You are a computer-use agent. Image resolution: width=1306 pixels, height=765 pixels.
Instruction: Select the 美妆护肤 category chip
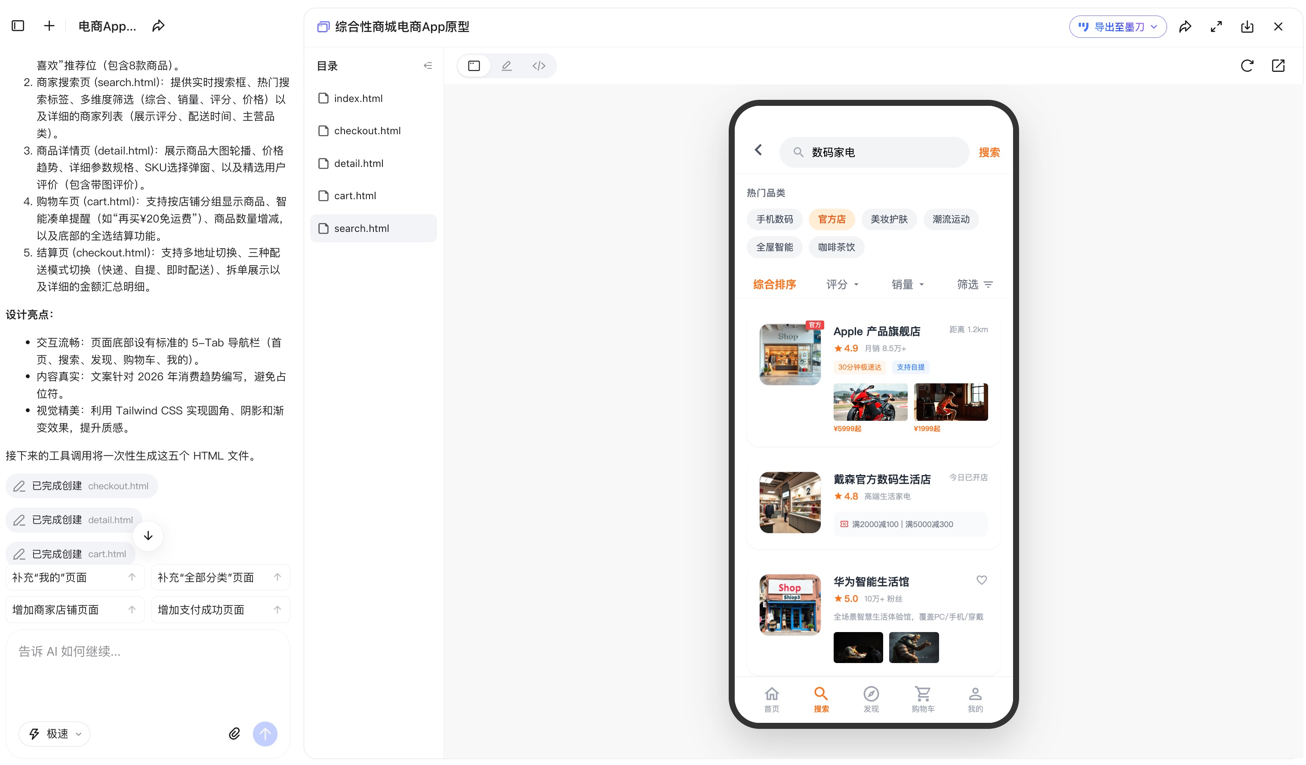point(889,219)
